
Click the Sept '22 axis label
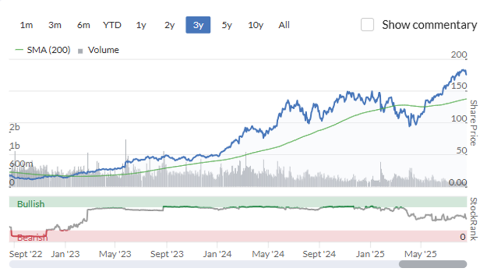pos(26,254)
